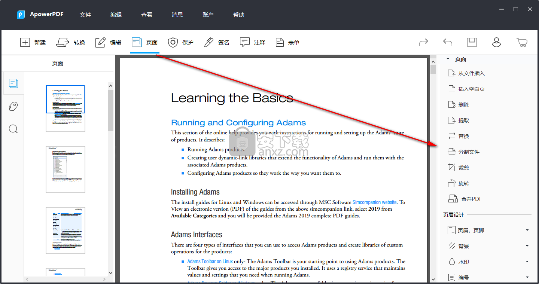
Task: Click 合并PDF (Merge PDF) option
Action: [x=465, y=199]
